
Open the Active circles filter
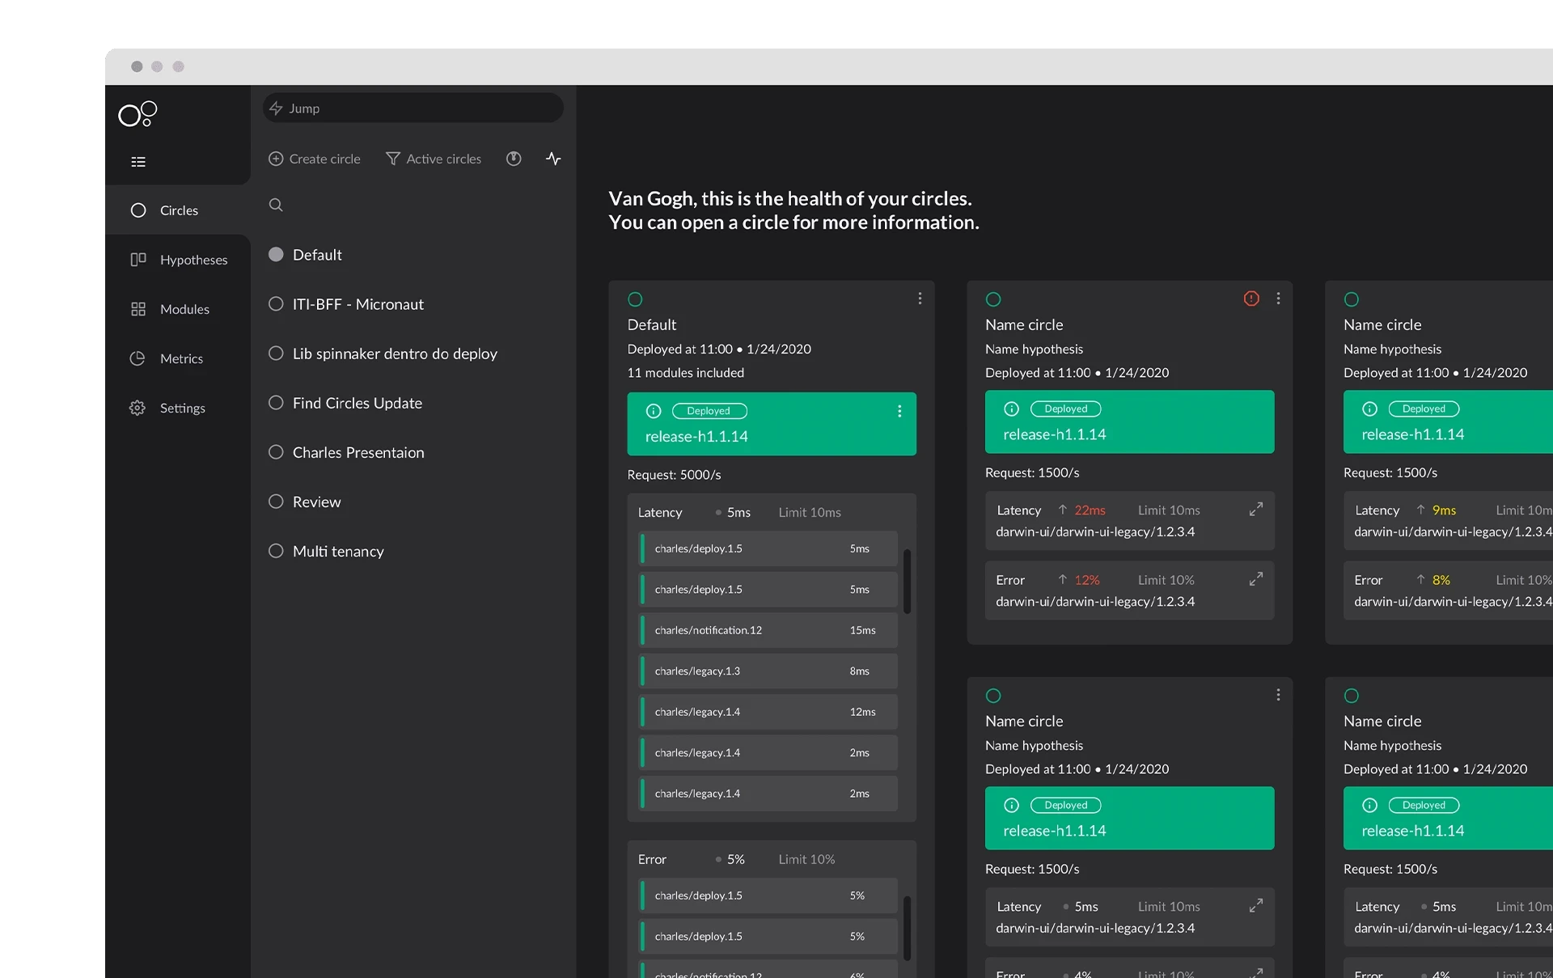pyautogui.click(x=434, y=159)
